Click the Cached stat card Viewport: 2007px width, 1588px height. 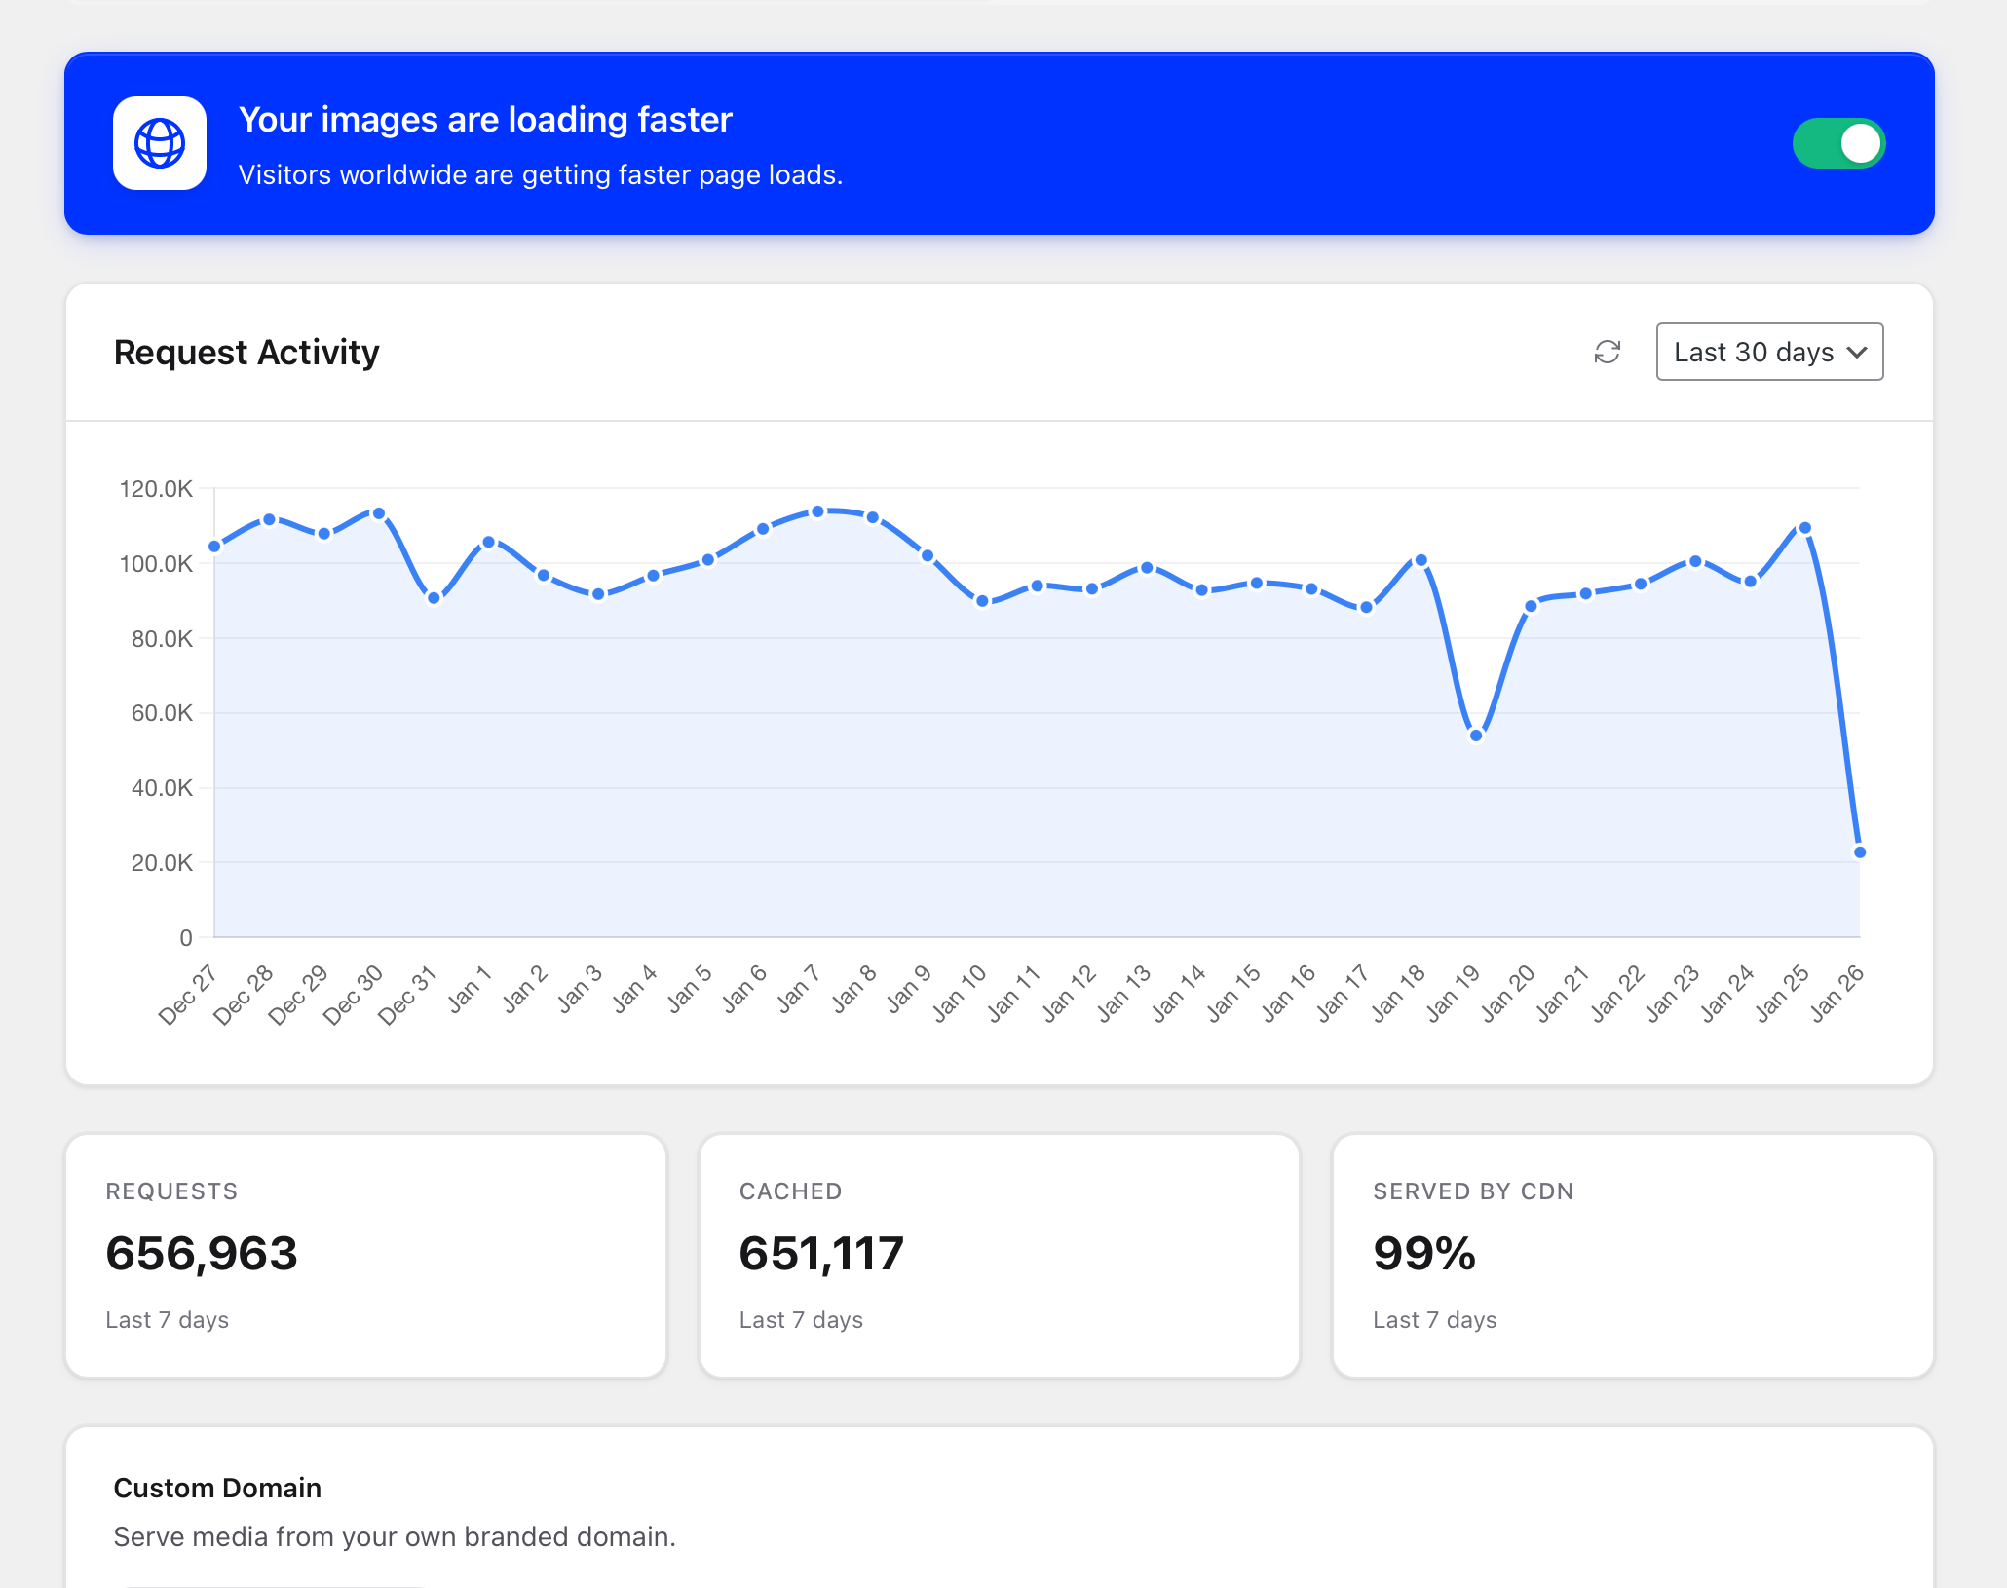tap(999, 1255)
